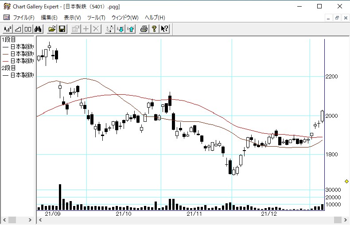This screenshot has height=225, width=350.
Task: Click the blue up arrow icon
Action: [130, 29]
